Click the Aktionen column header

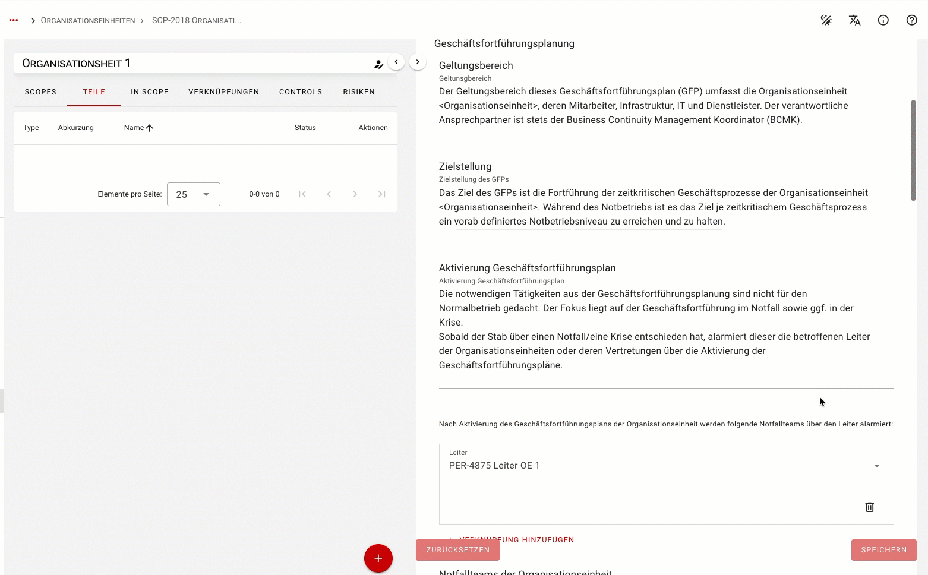tap(373, 128)
